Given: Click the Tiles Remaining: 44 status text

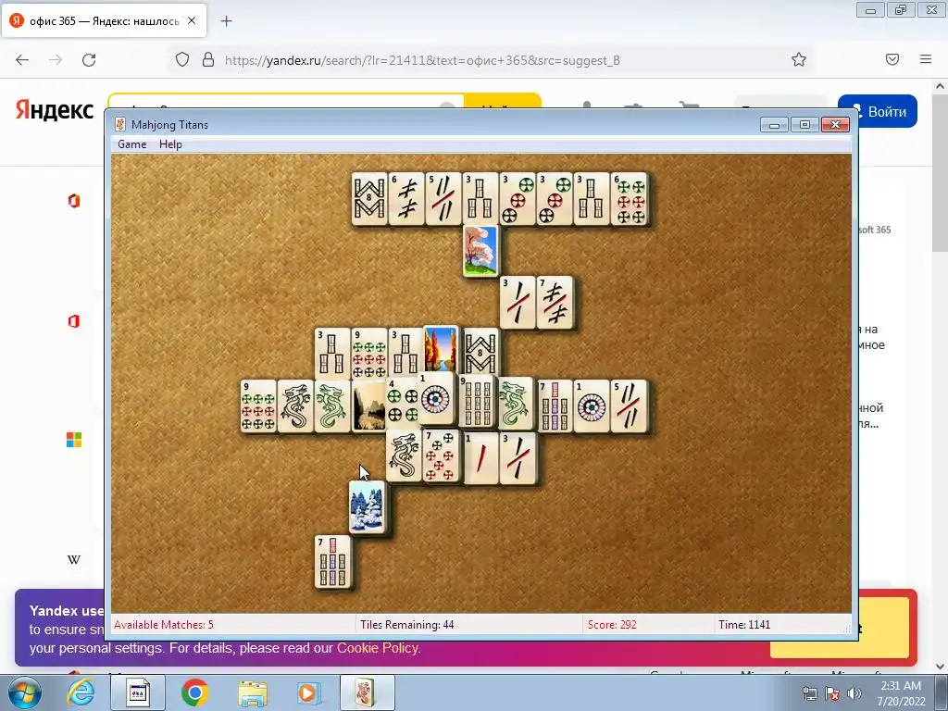Looking at the screenshot, I should point(407,625).
